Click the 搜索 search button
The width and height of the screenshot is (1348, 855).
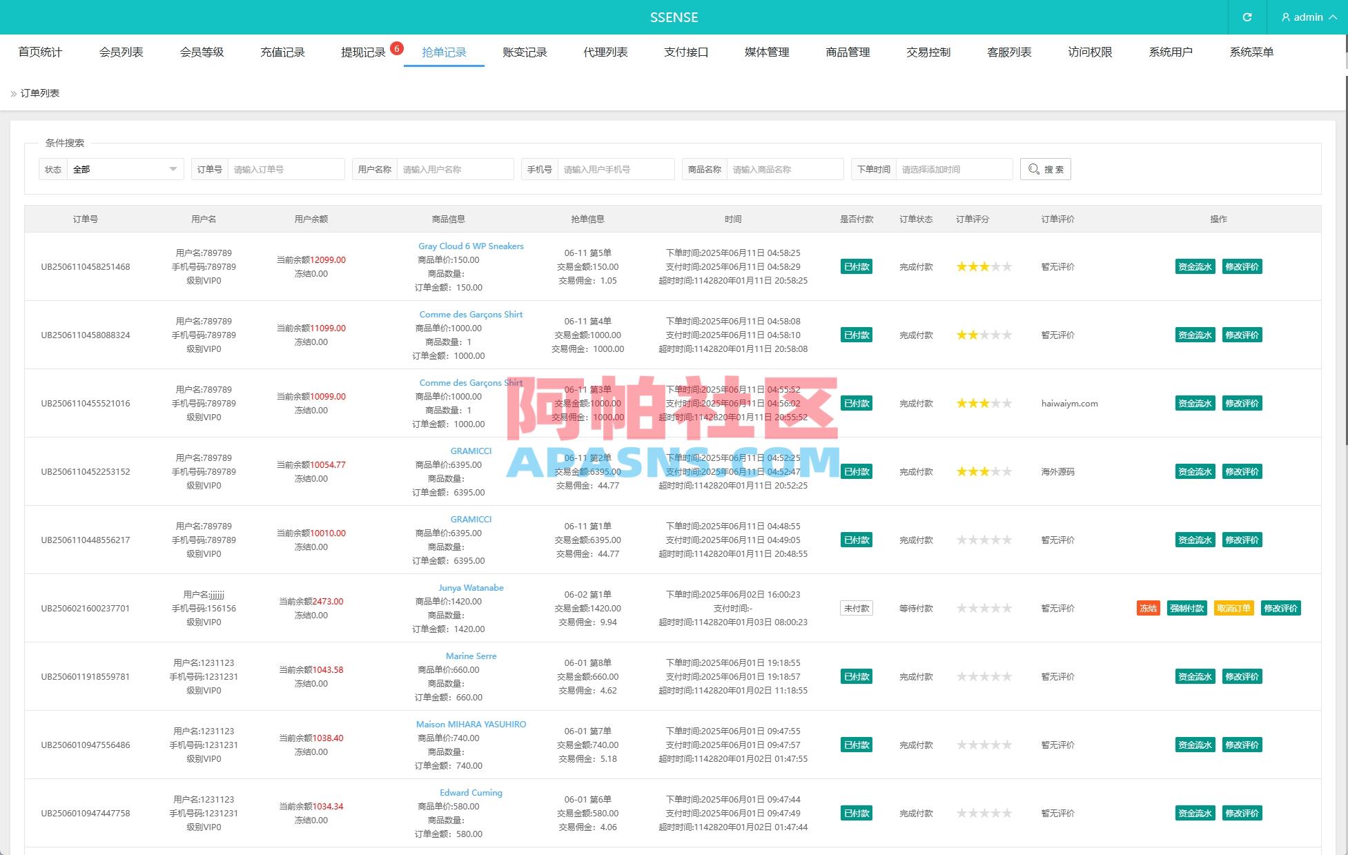[1045, 169]
